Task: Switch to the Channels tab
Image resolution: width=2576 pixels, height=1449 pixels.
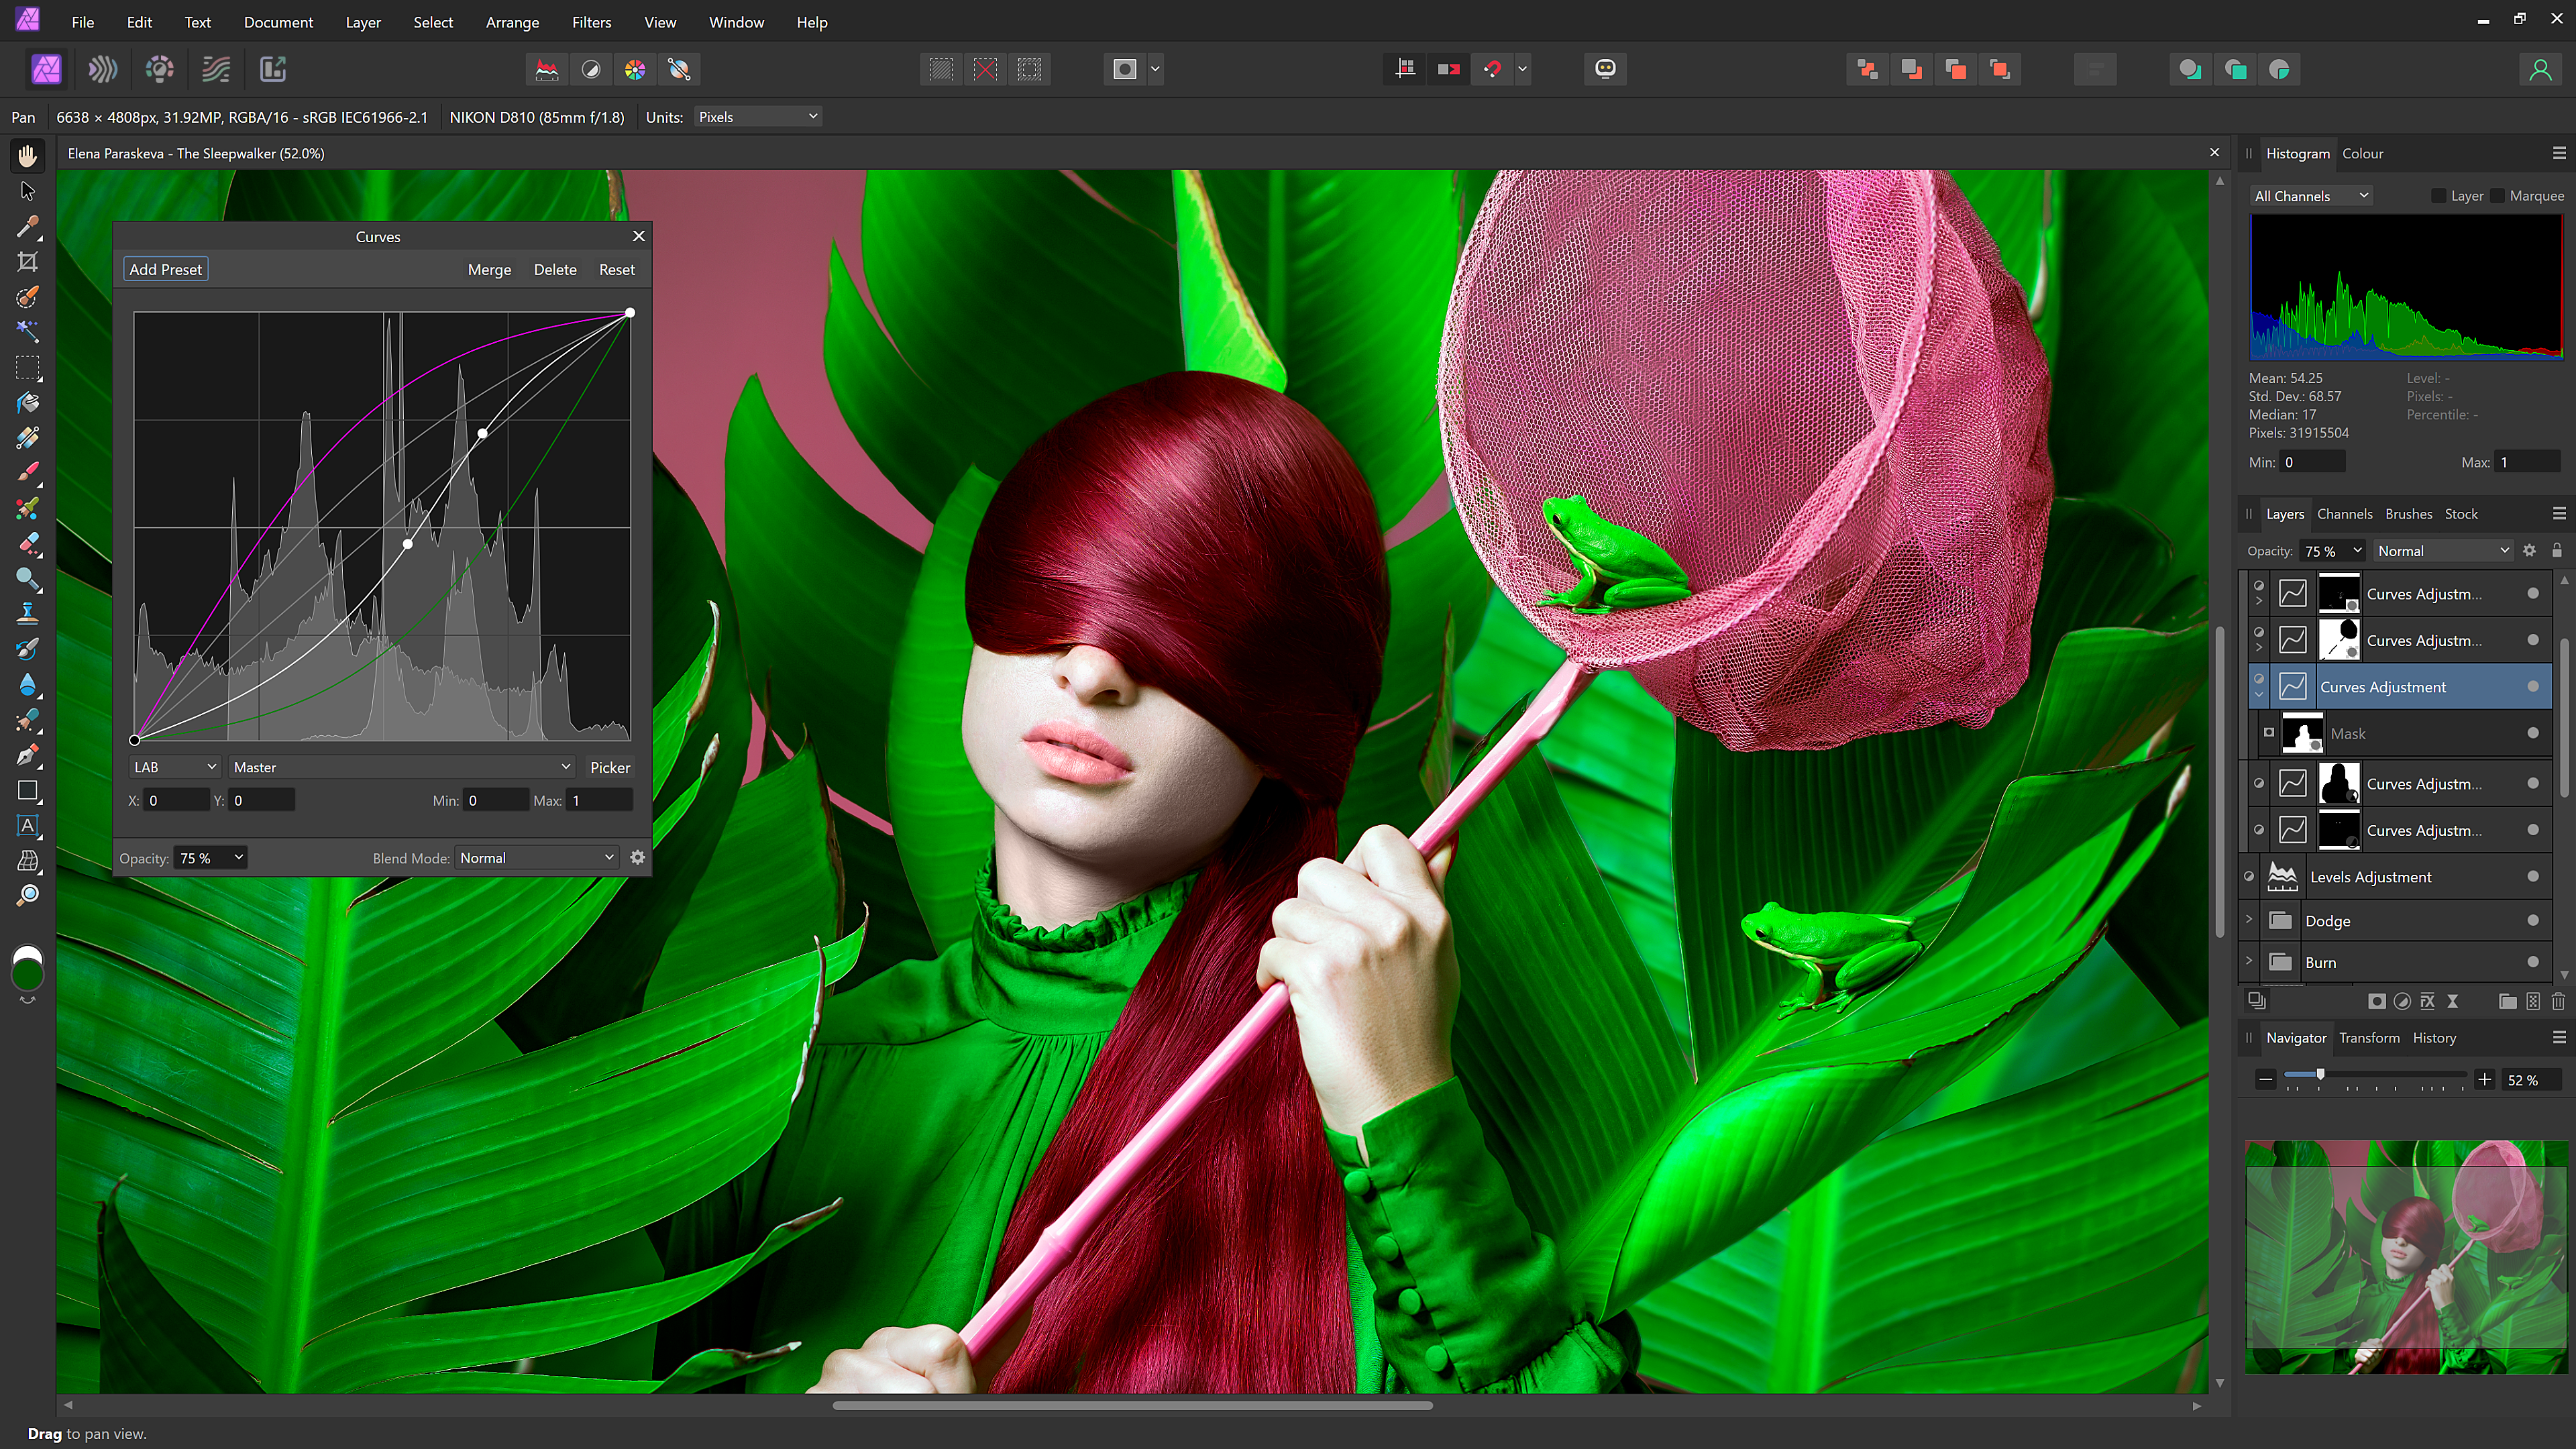Action: click(x=2344, y=514)
